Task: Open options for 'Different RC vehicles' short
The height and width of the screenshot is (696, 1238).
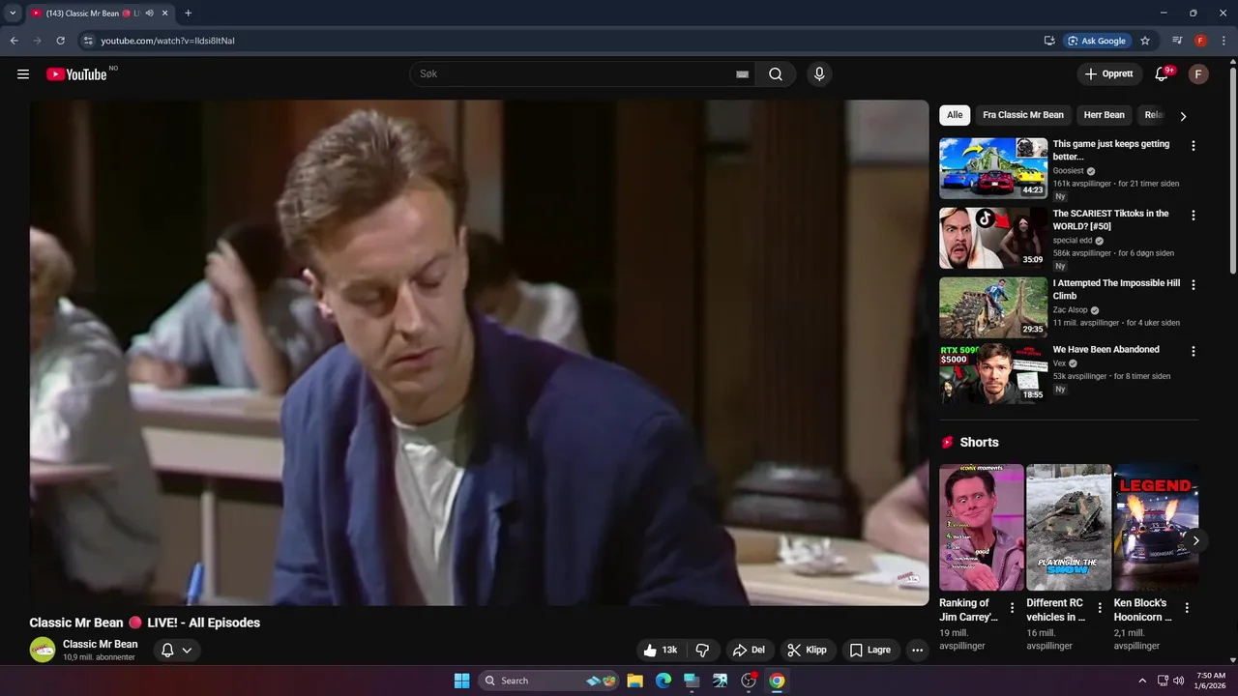Action: coord(1100,608)
